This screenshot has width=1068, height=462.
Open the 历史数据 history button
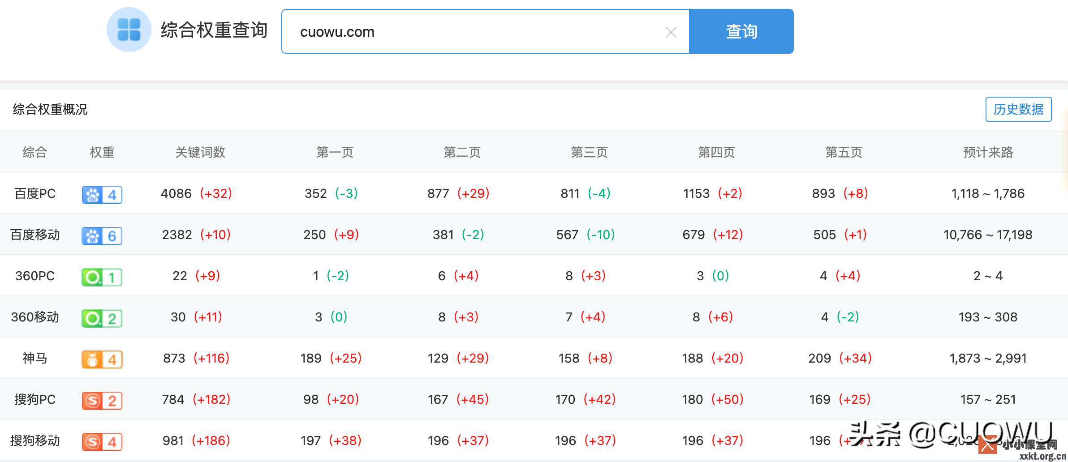tap(1018, 109)
